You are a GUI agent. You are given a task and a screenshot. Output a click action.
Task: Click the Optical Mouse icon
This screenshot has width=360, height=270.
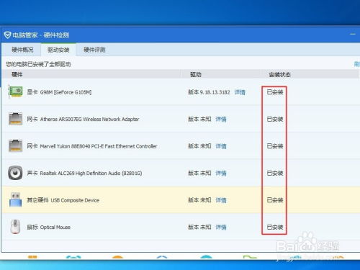pos(15,227)
